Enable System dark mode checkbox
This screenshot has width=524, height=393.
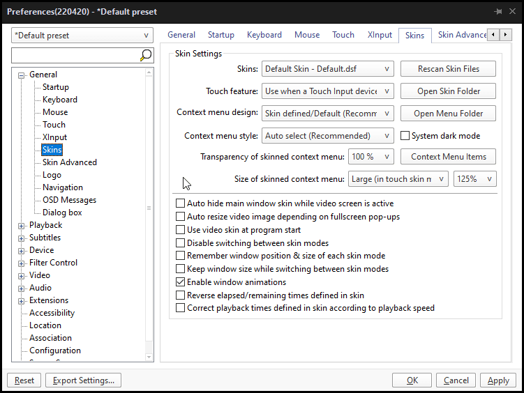pos(405,136)
